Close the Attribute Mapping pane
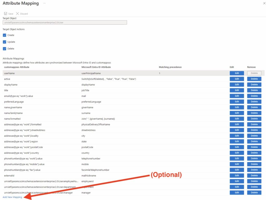Image resolution: width=266 pixels, height=200 pixels. [x=264, y=3]
